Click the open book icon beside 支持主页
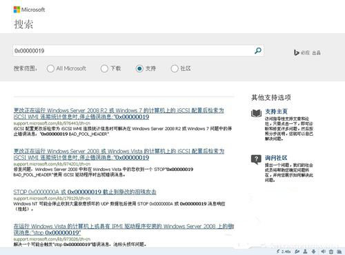This screenshot has width=345, height=255. tap(256, 113)
